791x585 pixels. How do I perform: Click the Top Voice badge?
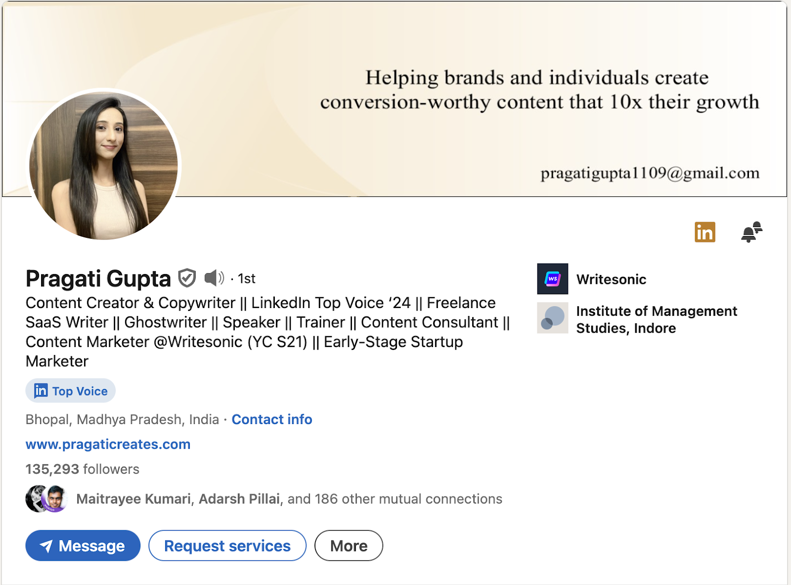coord(71,391)
